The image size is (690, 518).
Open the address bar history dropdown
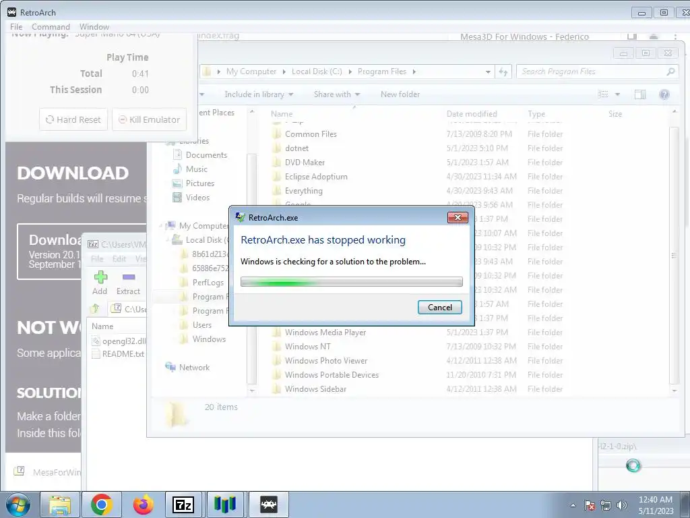(x=488, y=71)
